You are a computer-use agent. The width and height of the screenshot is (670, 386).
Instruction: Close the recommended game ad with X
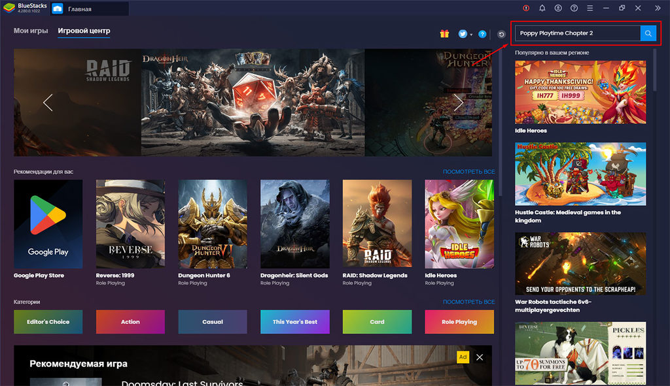click(x=480, y=357)
